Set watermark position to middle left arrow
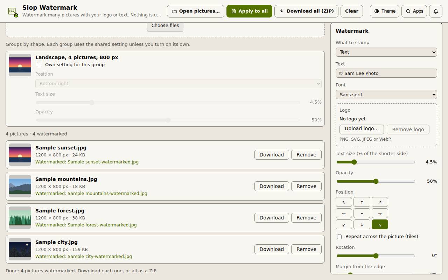This screenshot has height=280, width=448. (x=344, y=213)
